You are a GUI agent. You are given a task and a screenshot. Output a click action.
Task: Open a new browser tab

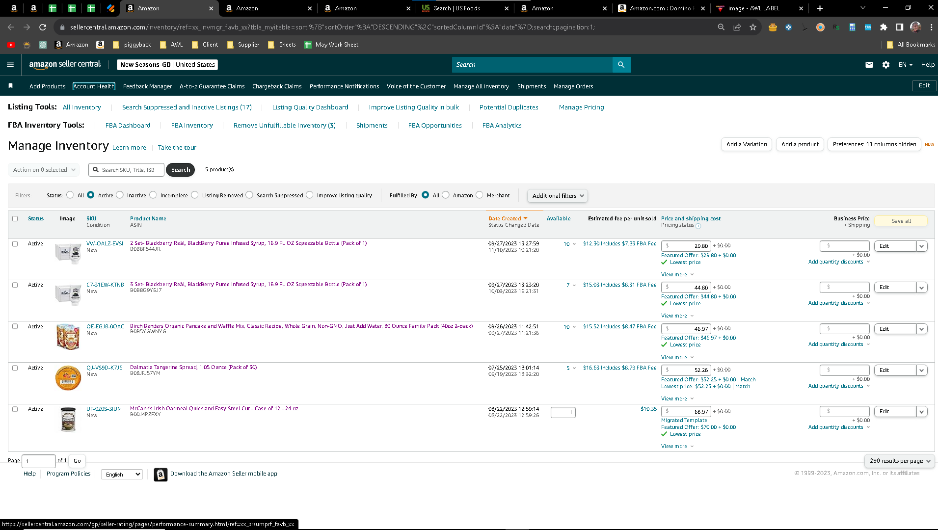click(820, 8)
